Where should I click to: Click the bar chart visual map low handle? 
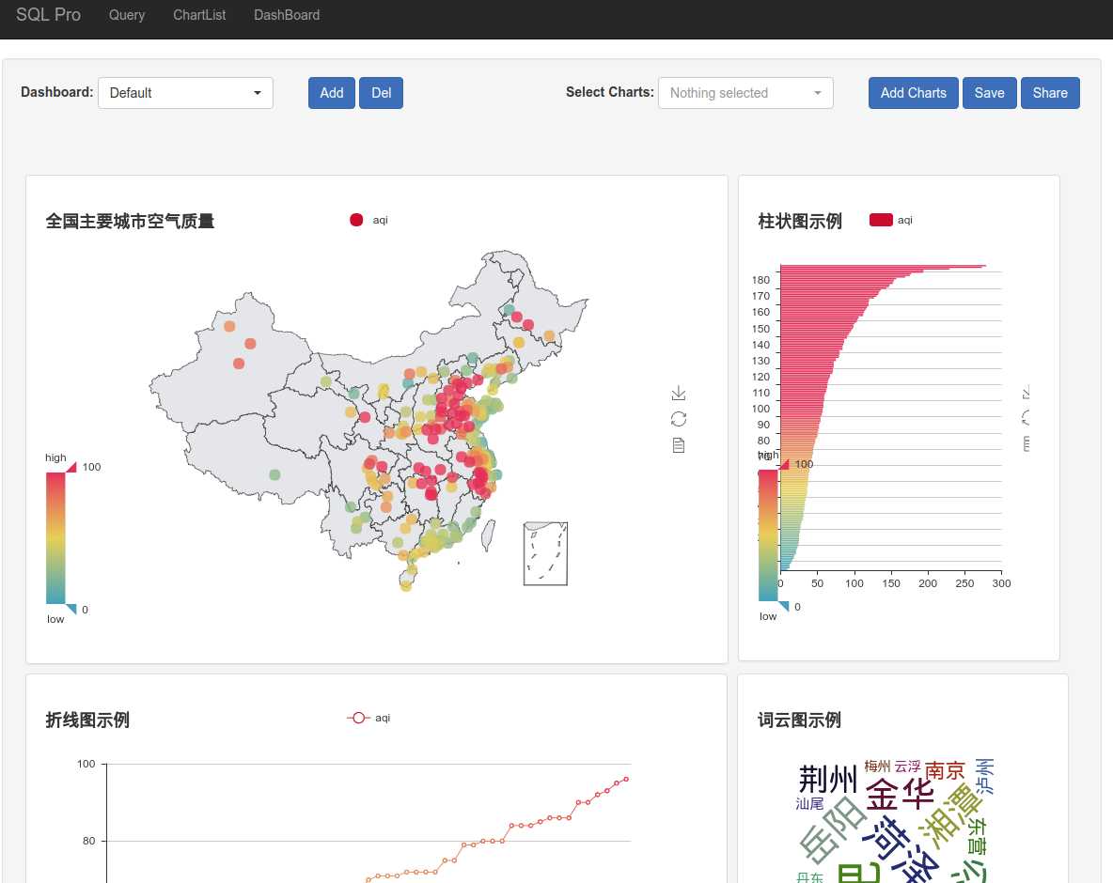pyautogui.click(x=784, y=607)
